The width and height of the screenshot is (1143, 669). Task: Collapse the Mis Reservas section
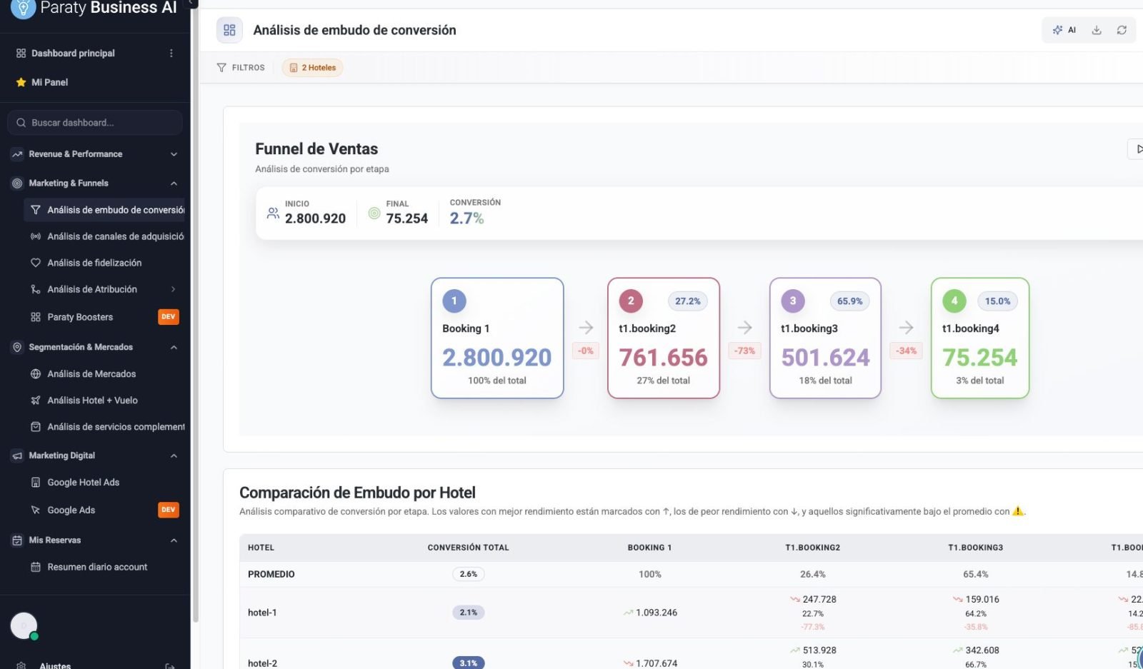174,540
